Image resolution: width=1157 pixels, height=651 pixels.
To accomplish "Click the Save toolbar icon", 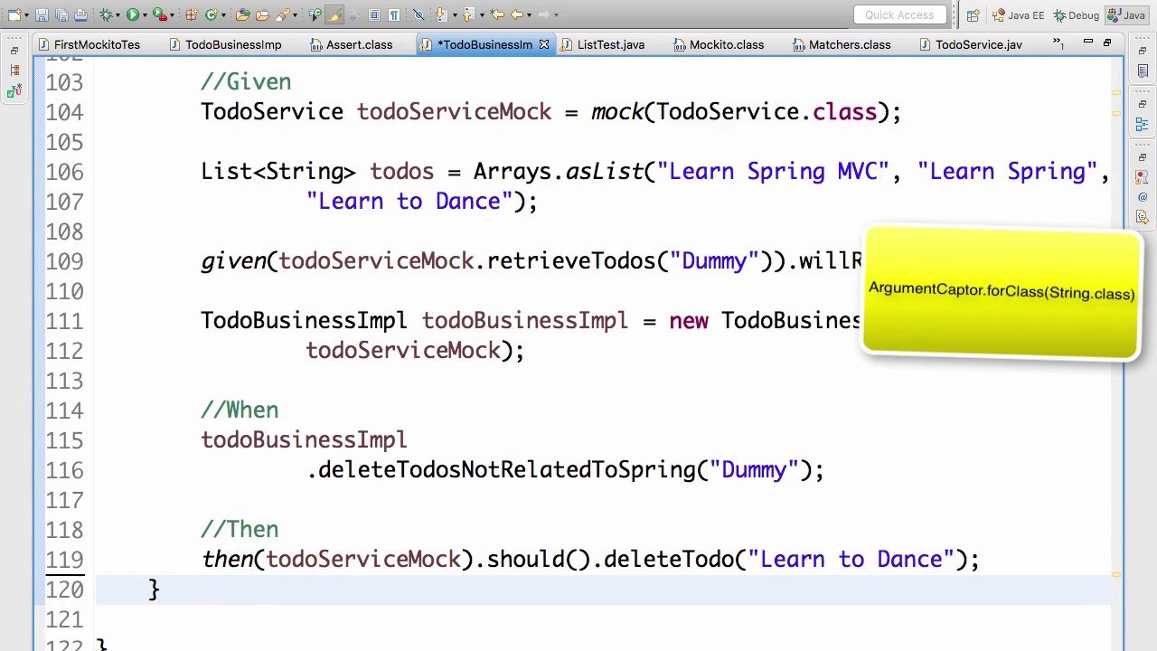I will click(x=42, y=14).
